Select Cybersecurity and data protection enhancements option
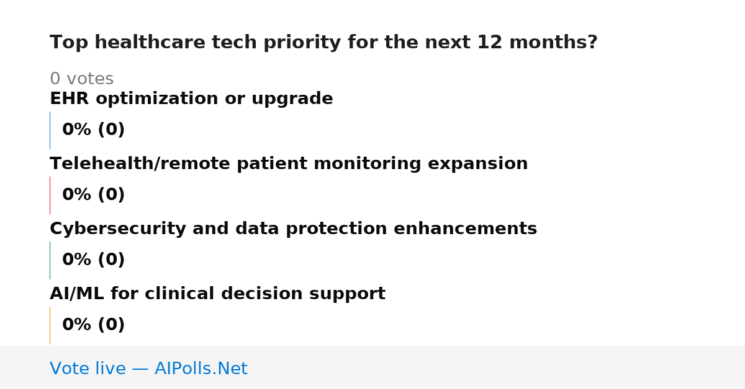Screen dimensions: 745x389 coord(293,229)
